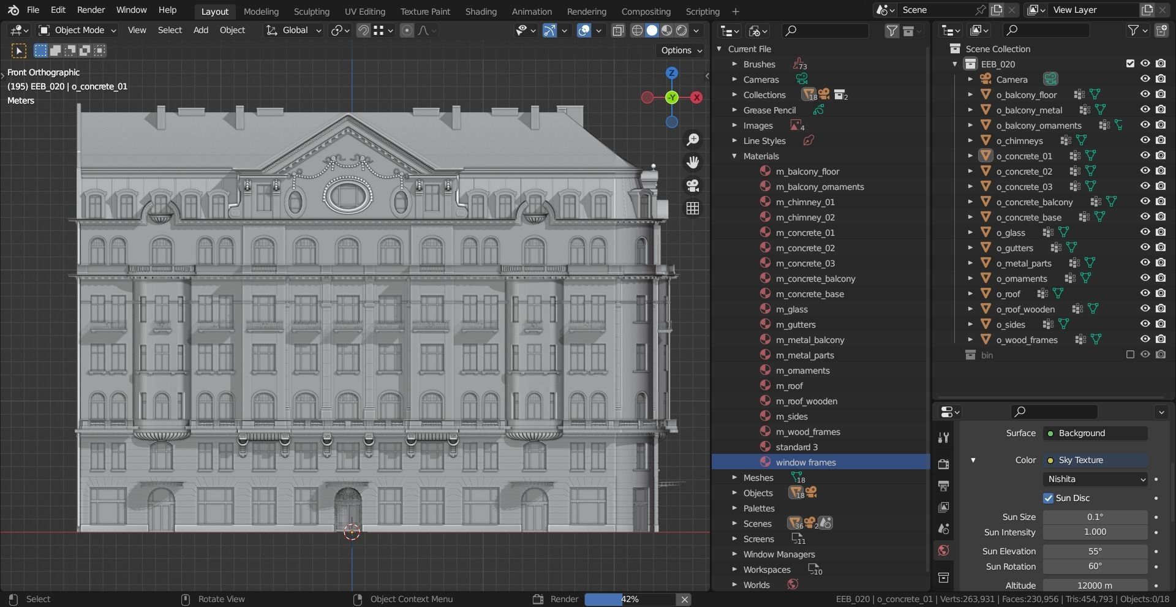
Task: Open Global transform orientation dropdown
Action: coord(294,30)
